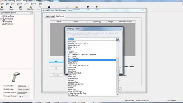This screenshot has width=183, height=103.
Task: Click the Serial Number field
Action: pos(23,86)
